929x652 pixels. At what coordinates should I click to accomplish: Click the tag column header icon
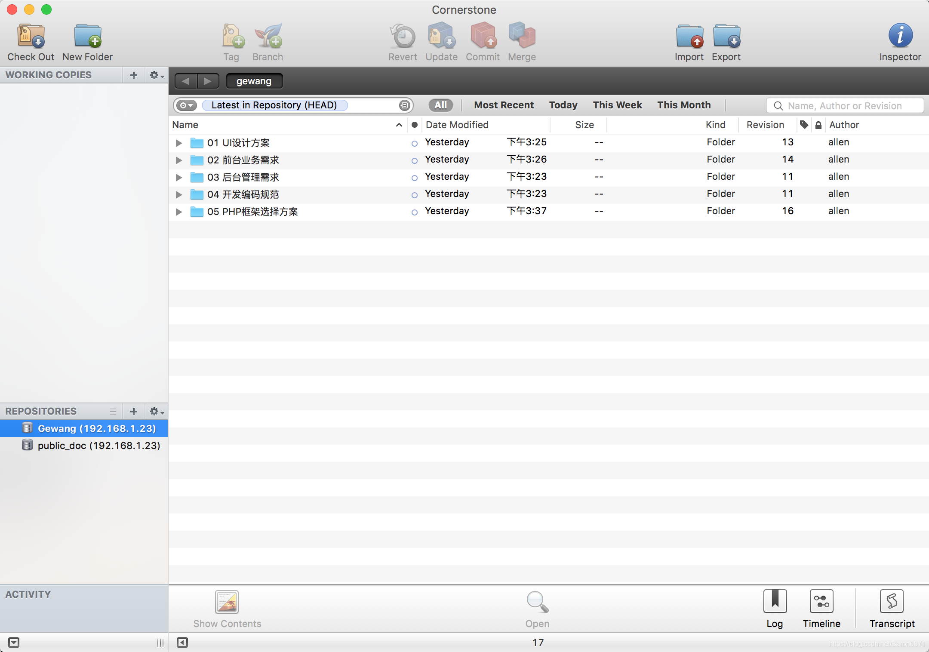pyautogui.click(x=804, y=125)
